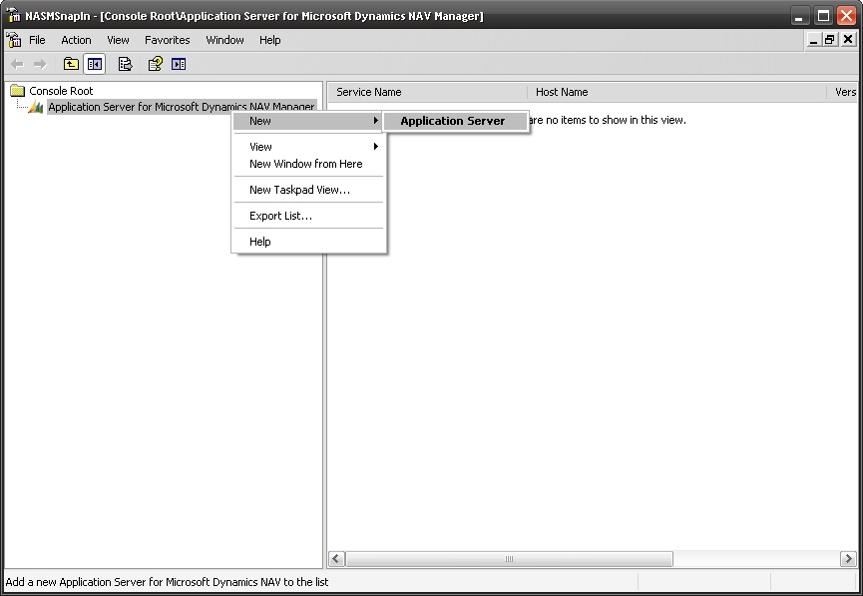Expand the New submenu arrow
The image size is (863, 596).
(x=376, y=121)
